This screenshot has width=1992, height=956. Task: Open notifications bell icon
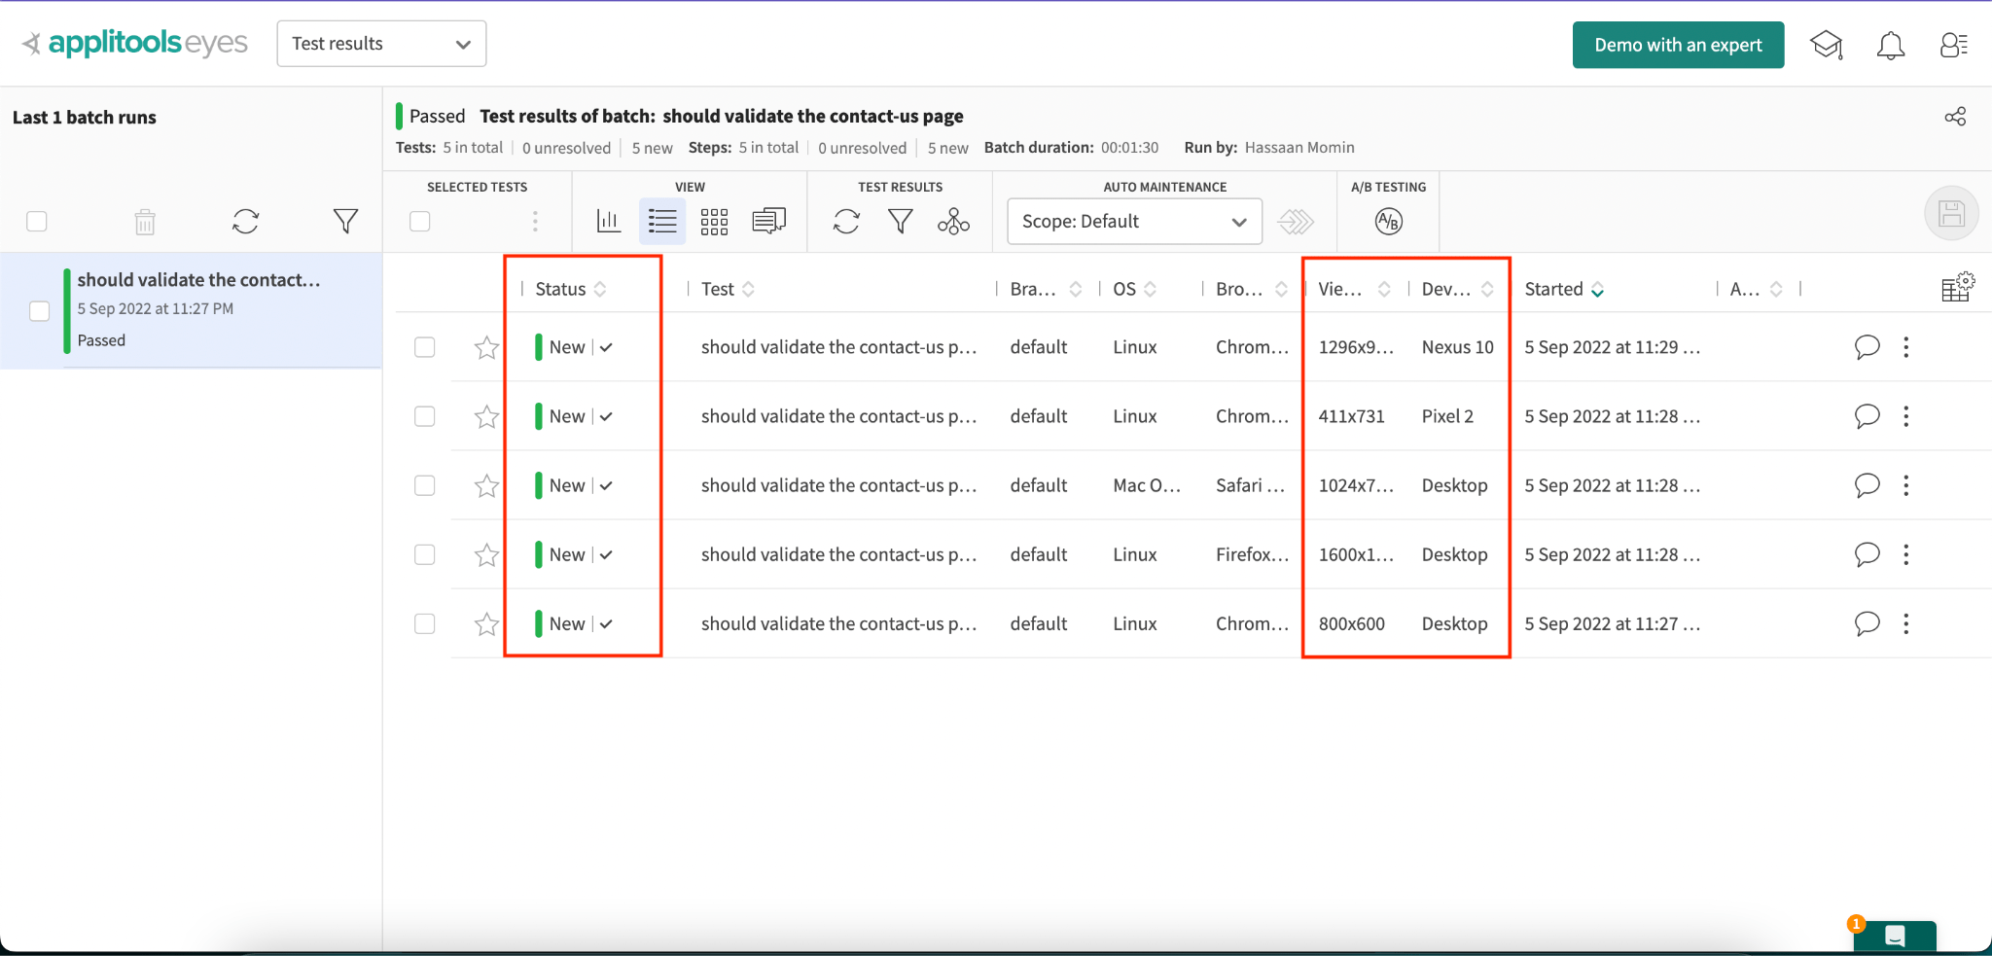click(x=1890, y=45)
